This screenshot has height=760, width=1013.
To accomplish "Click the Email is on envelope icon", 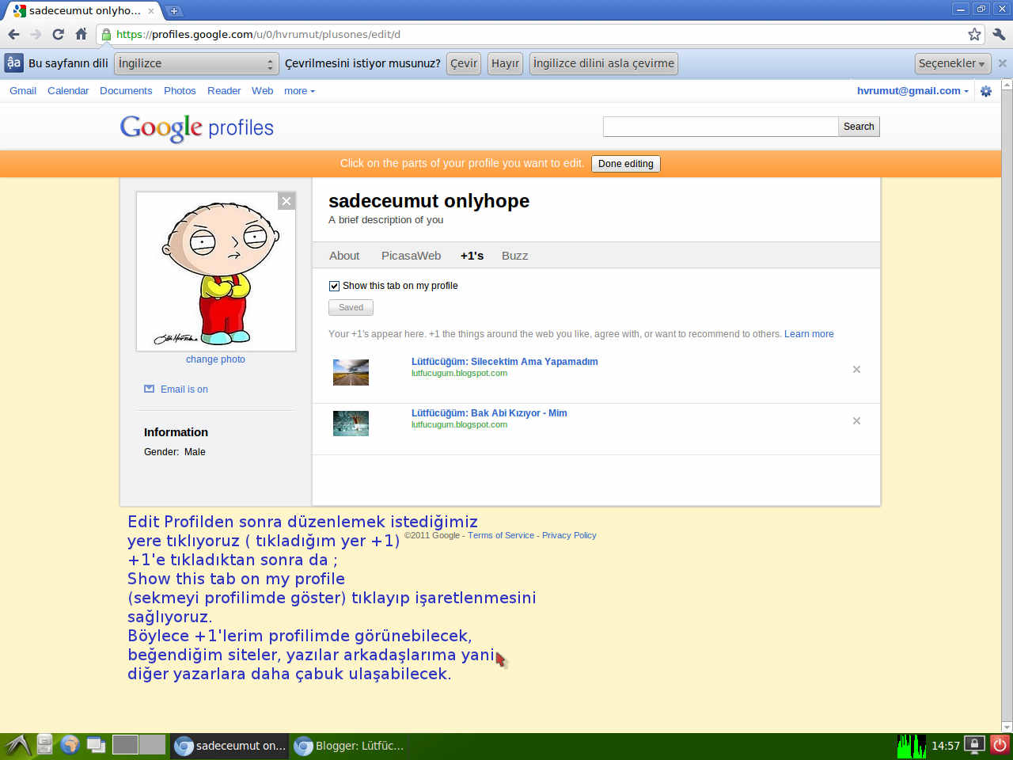I will point(149,389).
